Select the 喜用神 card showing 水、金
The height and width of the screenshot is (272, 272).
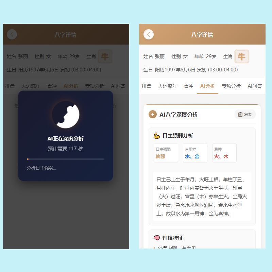tap(195, 153)
